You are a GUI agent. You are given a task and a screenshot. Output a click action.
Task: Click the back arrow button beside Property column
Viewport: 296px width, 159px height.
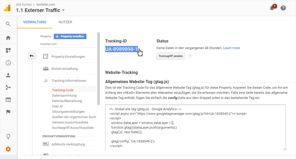pos(32,56)
